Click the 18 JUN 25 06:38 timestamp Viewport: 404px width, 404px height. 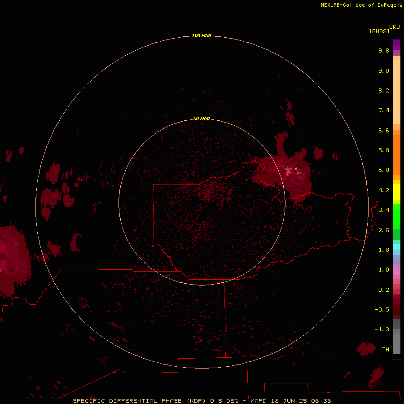coord(301,401)
